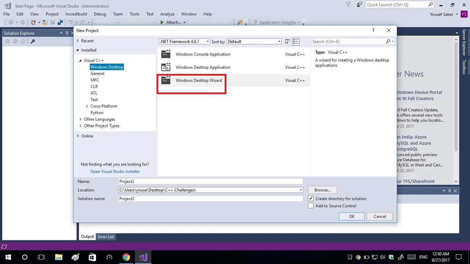Open the Debug menu

pyautogui.click(x=100, y=14)
